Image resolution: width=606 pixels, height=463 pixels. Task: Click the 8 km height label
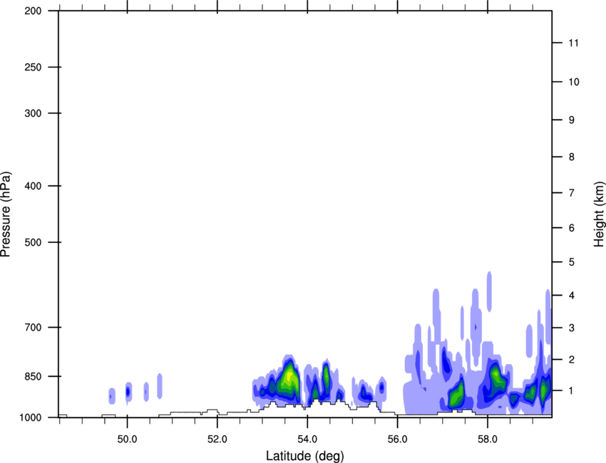click(x=572, y=157)
